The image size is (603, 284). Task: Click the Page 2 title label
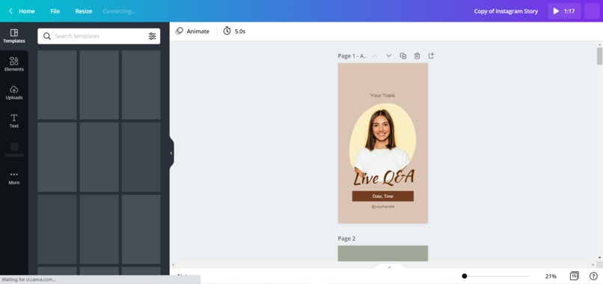(x=346, y=238)
